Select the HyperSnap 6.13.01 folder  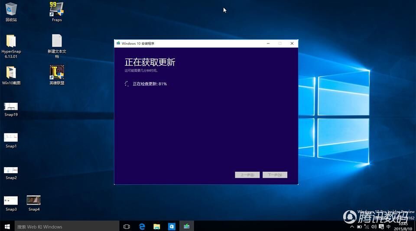[x=11, y=41]
